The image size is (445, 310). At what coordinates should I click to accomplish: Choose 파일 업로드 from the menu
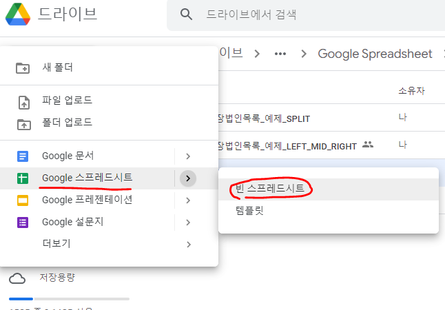(x=109, y=100)
